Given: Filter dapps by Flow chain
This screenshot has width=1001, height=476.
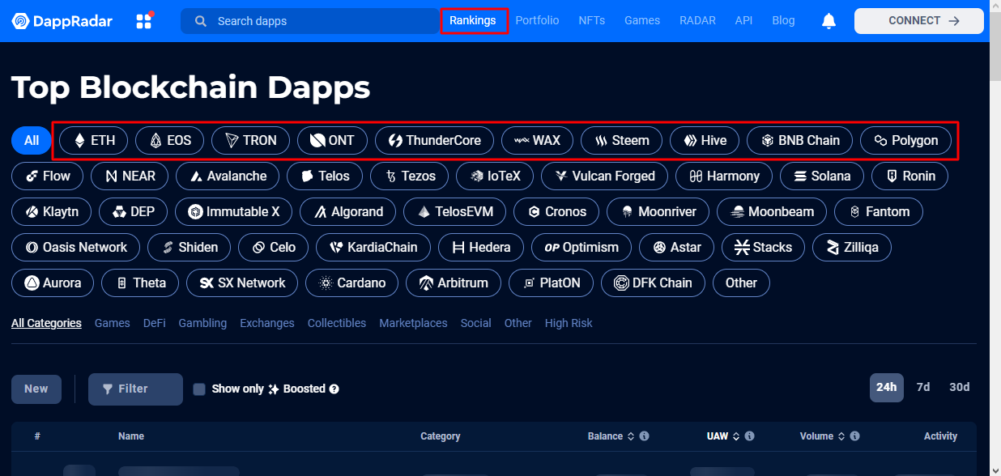Looking at the screenshot, I should point(47,176).
